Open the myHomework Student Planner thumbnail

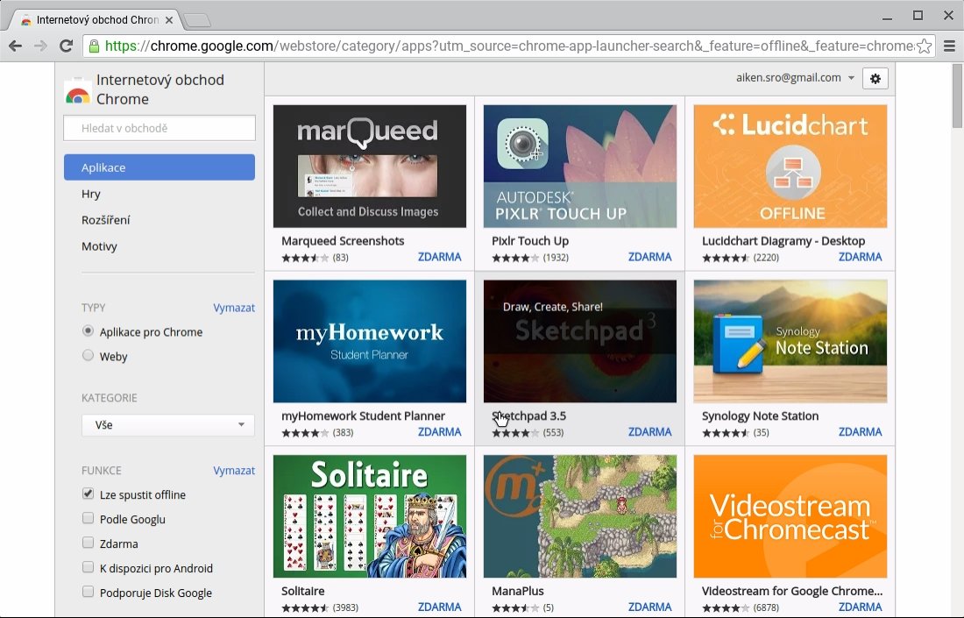pyautogui.click(x=370, y=341)
